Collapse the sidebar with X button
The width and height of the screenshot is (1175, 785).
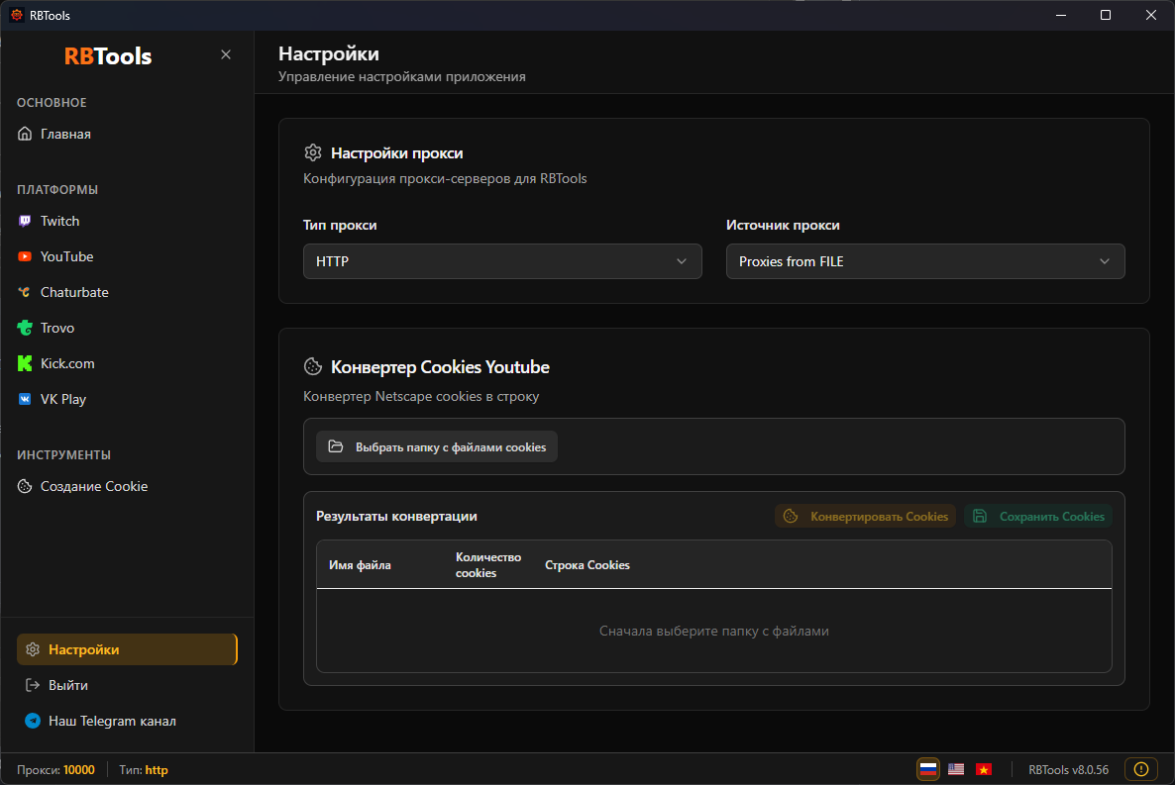click(x=226, y=54)
